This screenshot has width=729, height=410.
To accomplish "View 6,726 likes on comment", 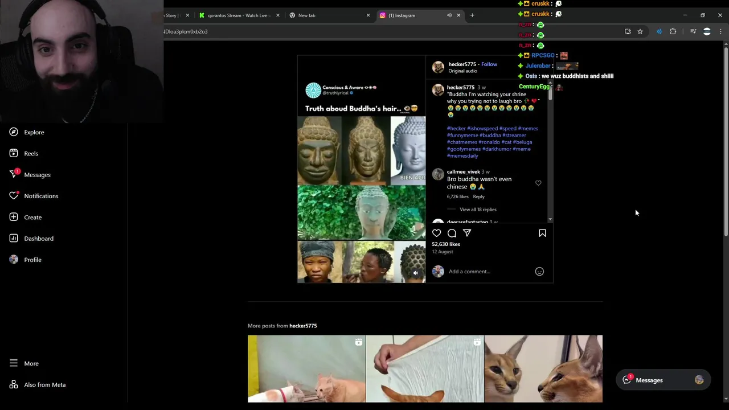I will pyautogui.click(x=458, y=196).
